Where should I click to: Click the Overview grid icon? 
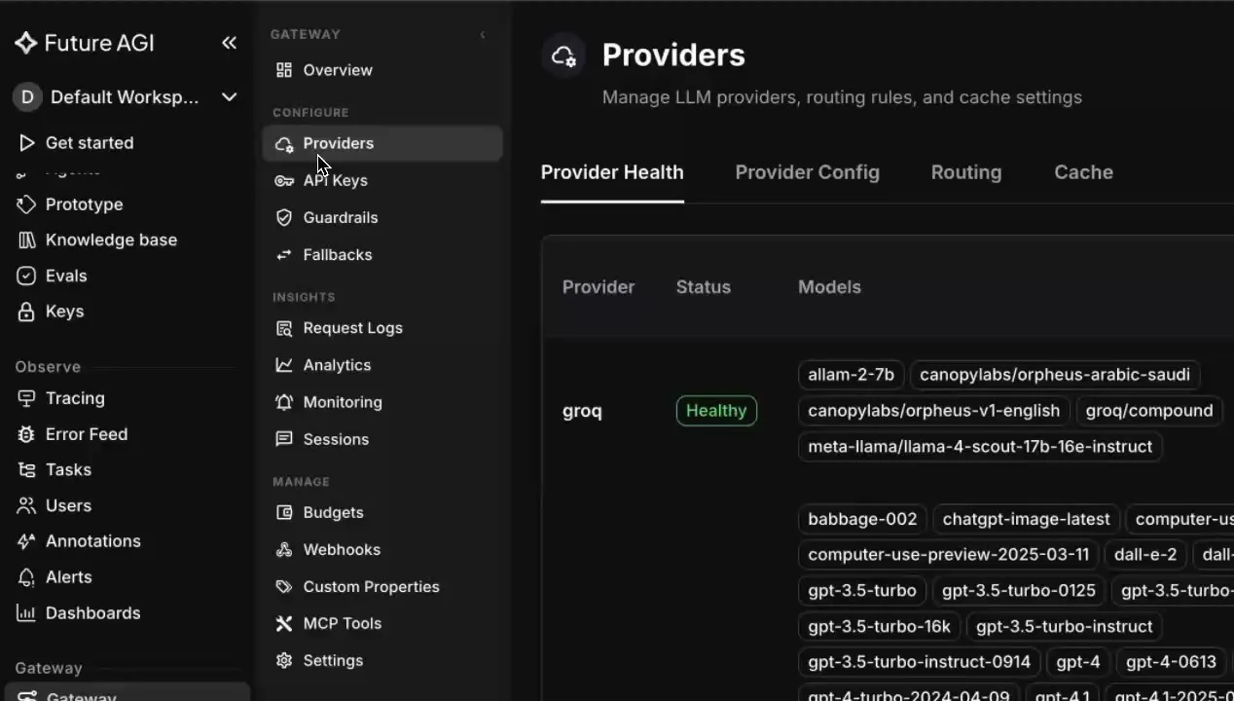tap(284, 70)
